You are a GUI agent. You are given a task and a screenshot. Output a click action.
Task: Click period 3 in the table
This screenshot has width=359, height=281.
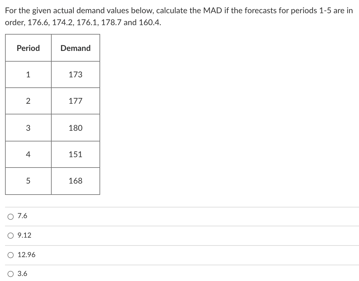tap(28, 128)
